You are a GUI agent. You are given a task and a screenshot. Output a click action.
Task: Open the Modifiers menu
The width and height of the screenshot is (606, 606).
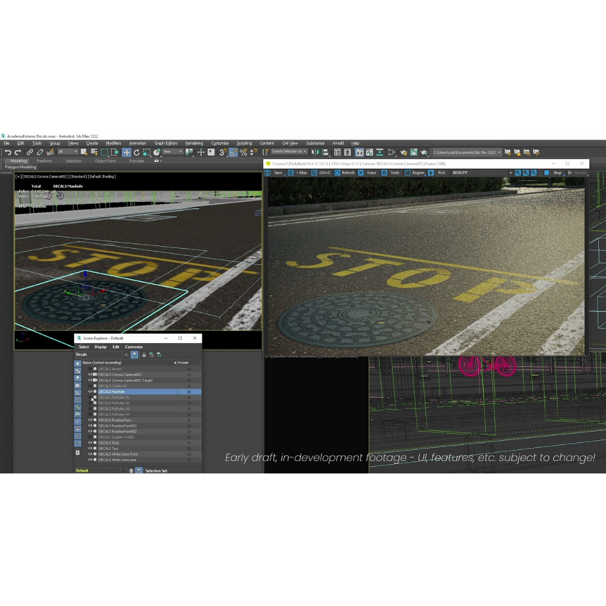(x=113, y=143)
